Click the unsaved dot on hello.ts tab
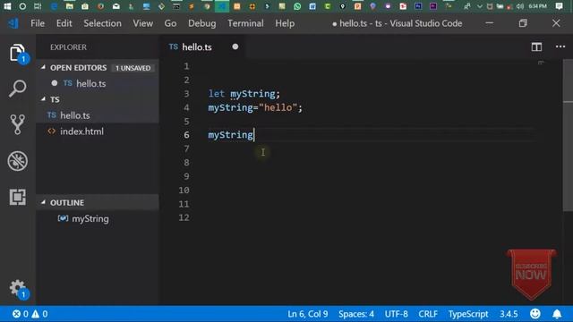This screenshot has width=573, height=322. pos(235,47)
